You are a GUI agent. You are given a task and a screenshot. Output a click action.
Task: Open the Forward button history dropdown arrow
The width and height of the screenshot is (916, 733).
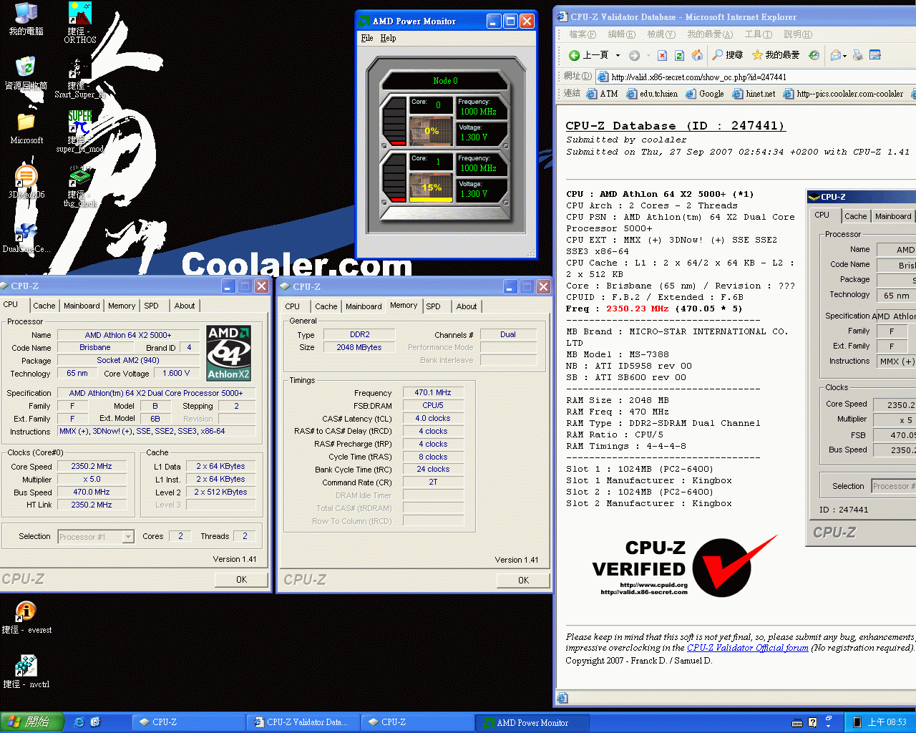coord(648,55)
